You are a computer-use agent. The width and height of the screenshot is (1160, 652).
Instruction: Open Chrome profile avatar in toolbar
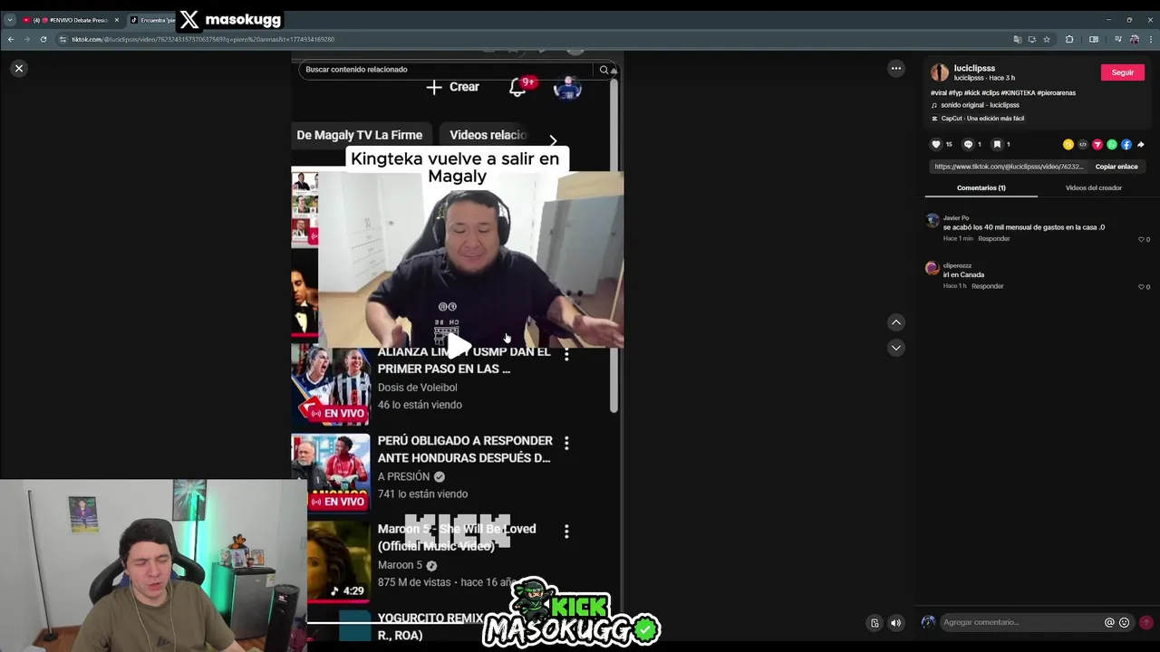(1135, 39)
